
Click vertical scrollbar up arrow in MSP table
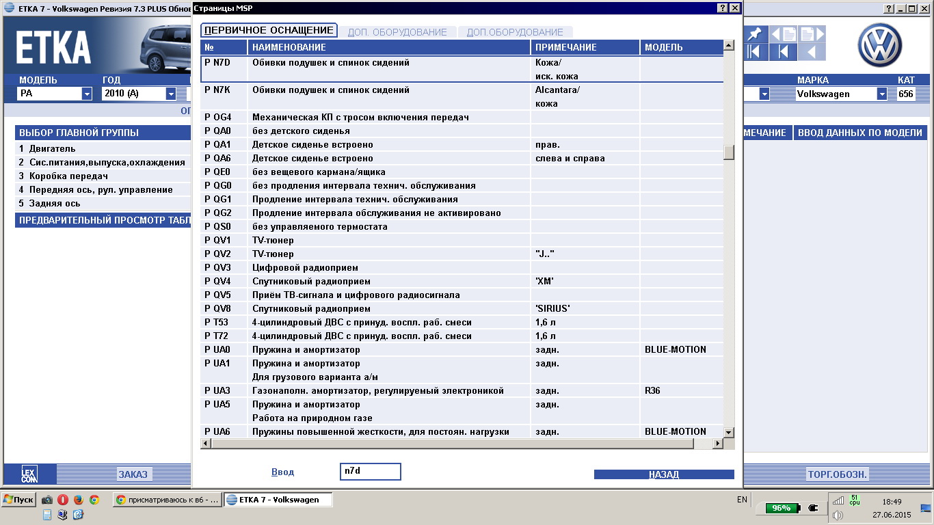pyautogui.click(x=729, y=46)
